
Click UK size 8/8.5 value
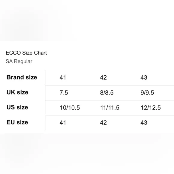pos(107,92)
